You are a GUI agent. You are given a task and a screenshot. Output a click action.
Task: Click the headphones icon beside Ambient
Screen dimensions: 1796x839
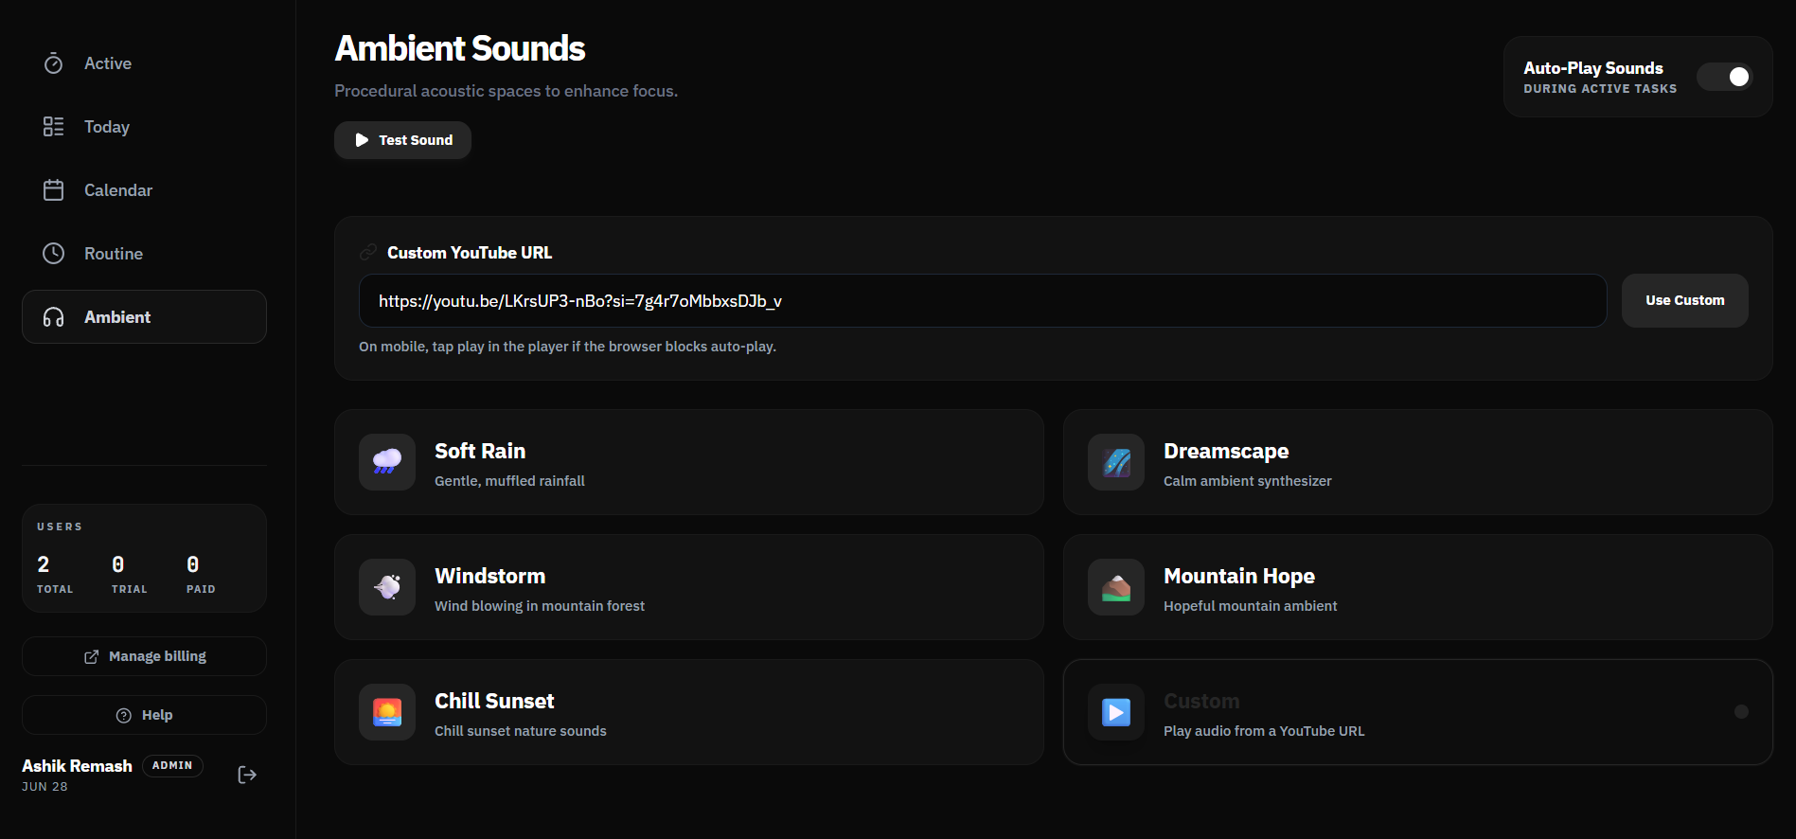pos(54,317)
